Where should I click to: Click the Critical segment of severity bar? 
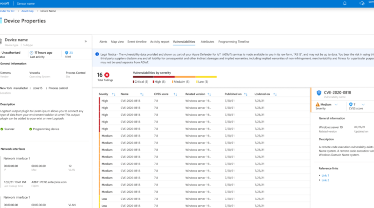point(143,77)
